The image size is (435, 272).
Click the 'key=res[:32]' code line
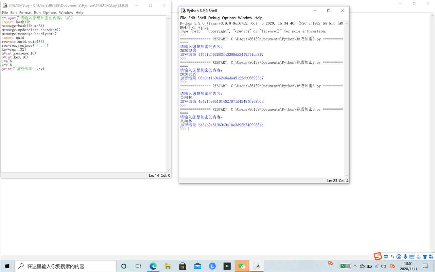14,49
